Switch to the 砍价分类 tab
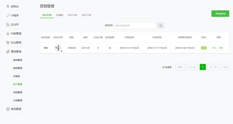This screenshot has height=124, width=233. (72, 15)
